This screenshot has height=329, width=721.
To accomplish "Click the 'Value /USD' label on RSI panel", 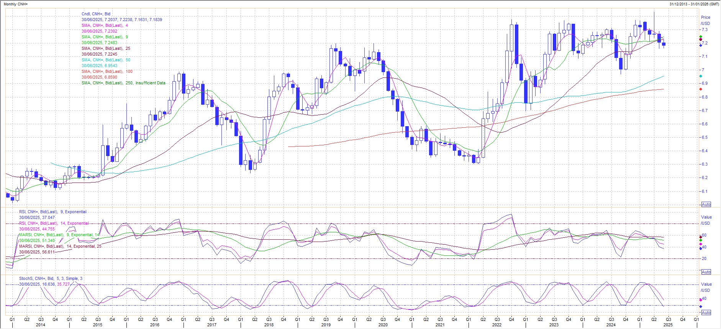I will pos(706,220).
